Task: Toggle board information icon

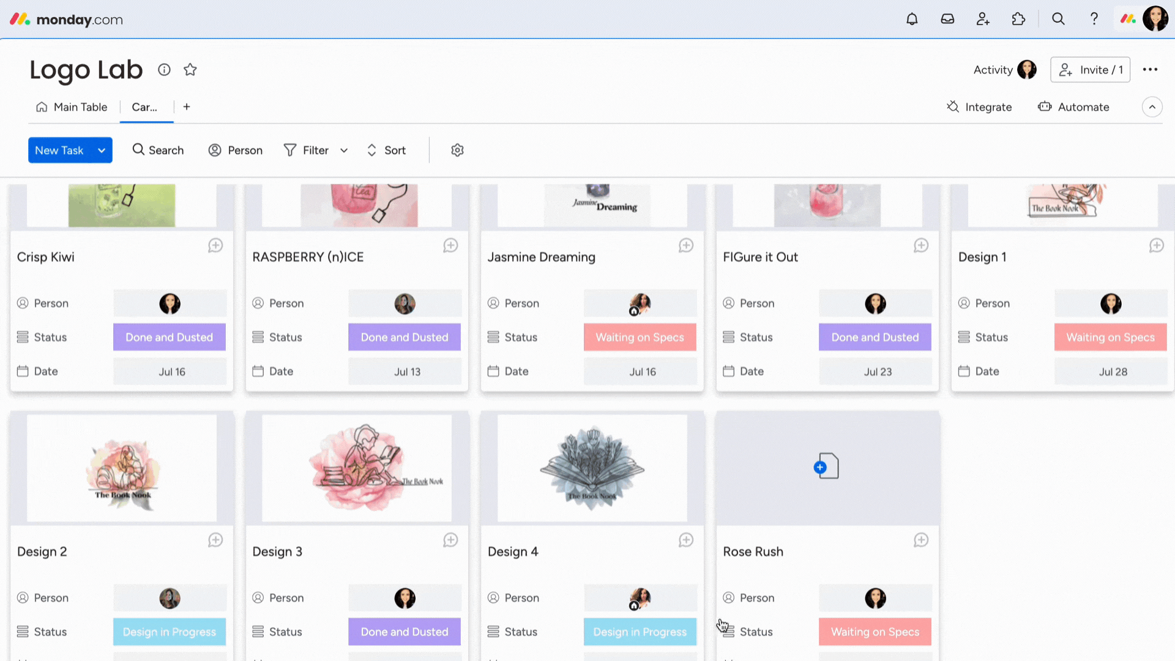Action: coord(165,69)
